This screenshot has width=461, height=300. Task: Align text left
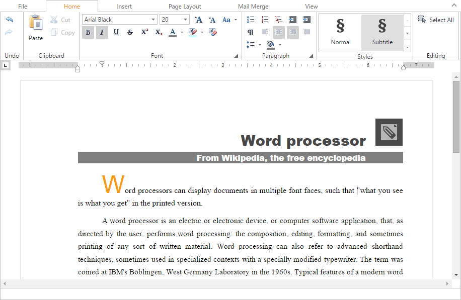(265, 32)
